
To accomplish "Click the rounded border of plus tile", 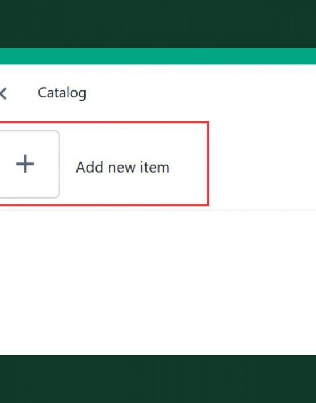I will 59,164.
